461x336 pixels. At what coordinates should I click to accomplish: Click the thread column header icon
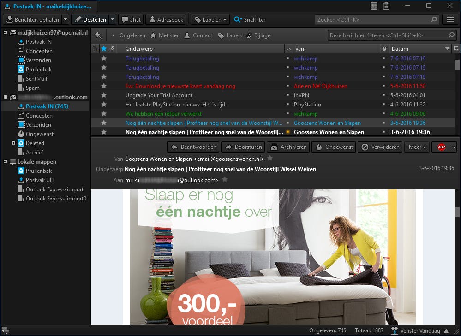click(x=95, y=48)
